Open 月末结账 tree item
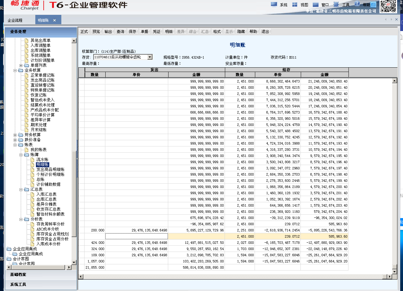403x291 pixels. 38,130
